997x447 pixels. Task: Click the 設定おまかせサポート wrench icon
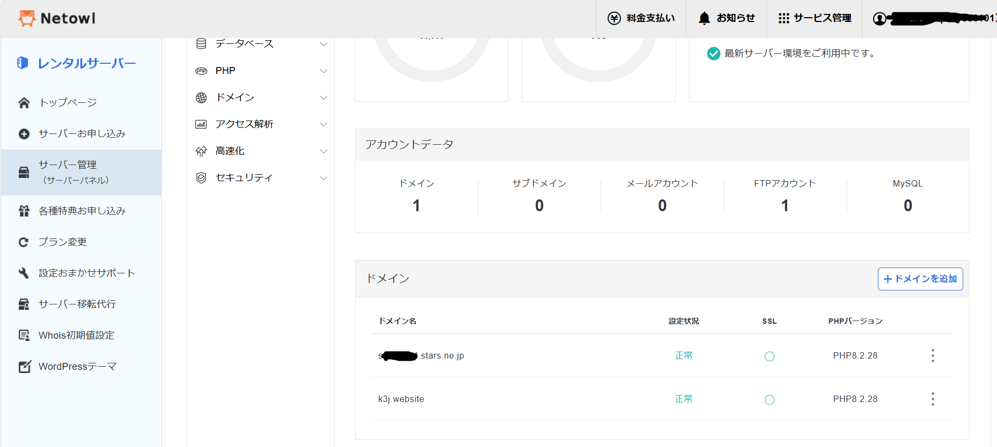(24, 273)
